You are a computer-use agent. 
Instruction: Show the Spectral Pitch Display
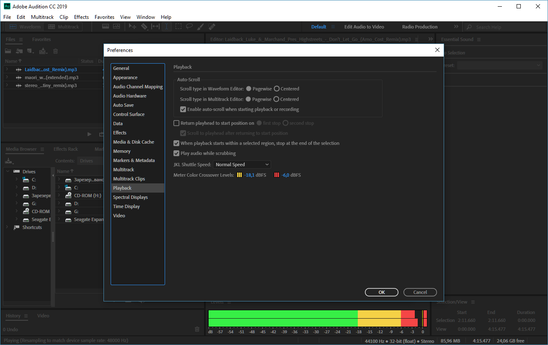116,26
